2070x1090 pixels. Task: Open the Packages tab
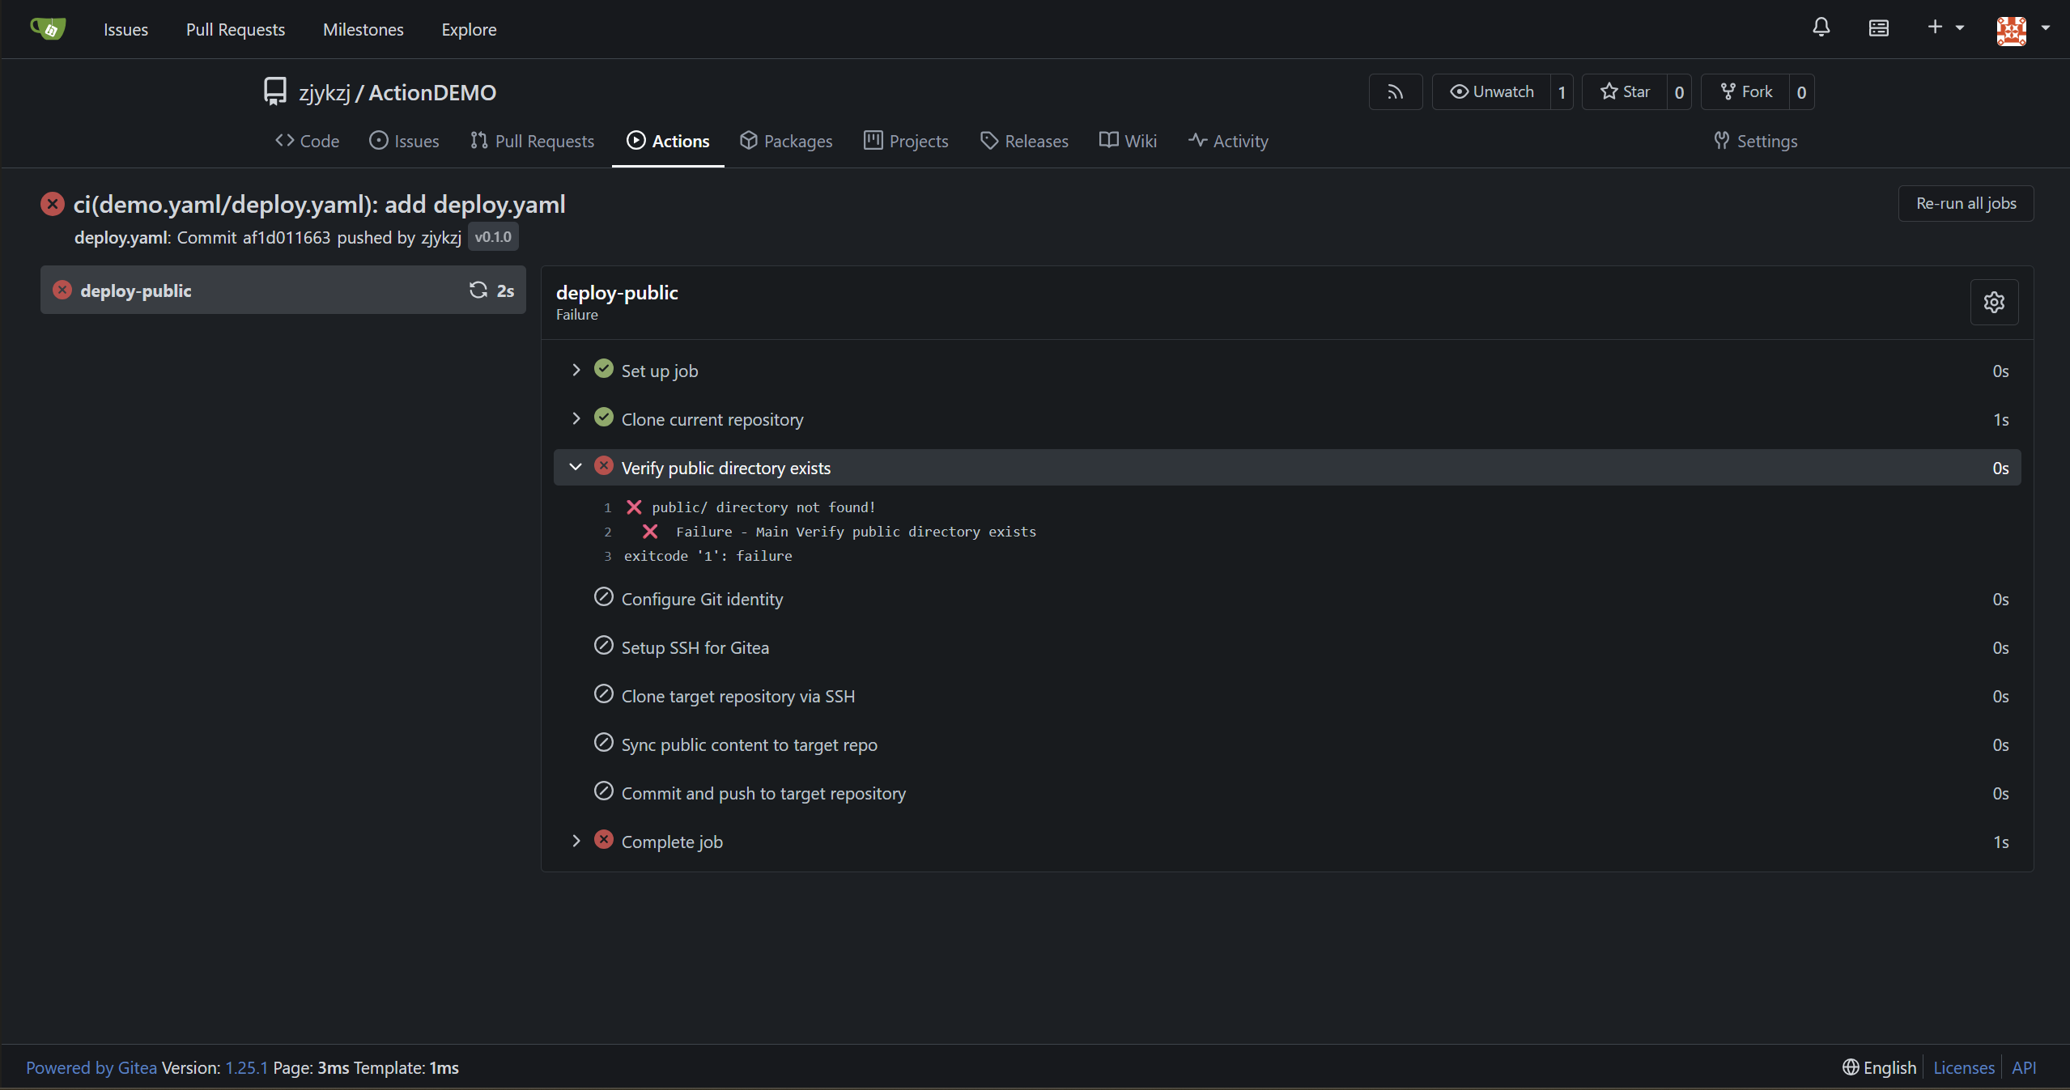[785, 141]
